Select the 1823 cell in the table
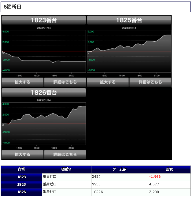 (21, 177)
